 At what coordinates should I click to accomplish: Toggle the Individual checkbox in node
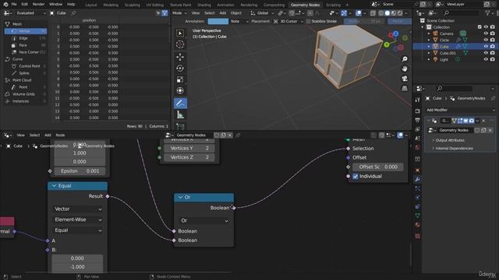[x=356, y=177]
